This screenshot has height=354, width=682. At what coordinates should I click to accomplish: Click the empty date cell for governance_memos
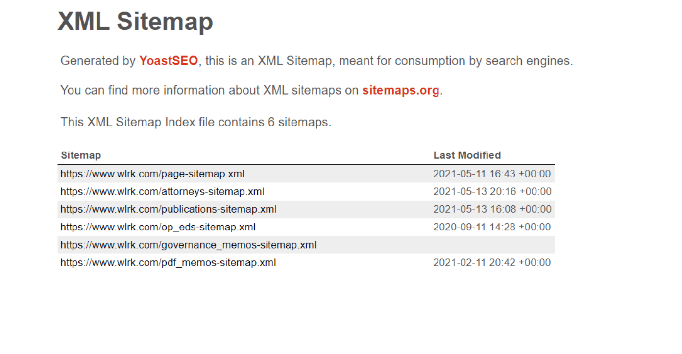point(491,245)
